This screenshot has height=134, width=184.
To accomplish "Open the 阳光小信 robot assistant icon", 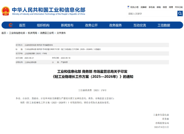I will tap(128, 7).
